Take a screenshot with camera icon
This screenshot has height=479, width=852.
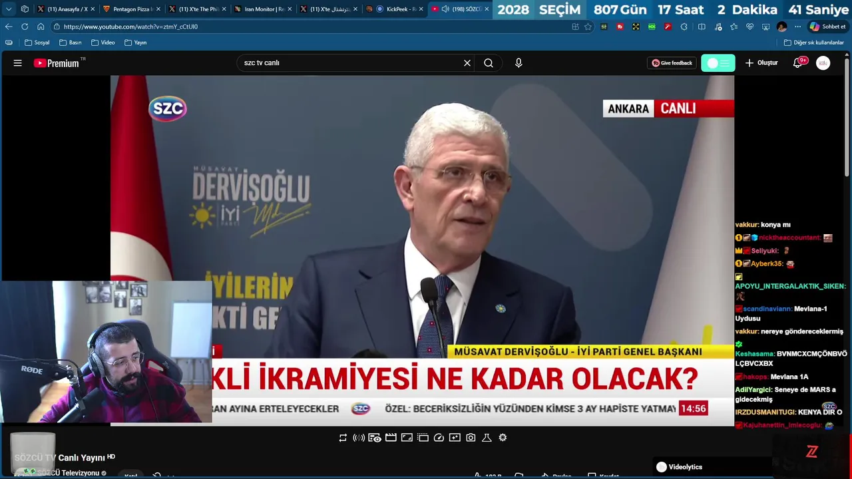click(x=471, y=438)
